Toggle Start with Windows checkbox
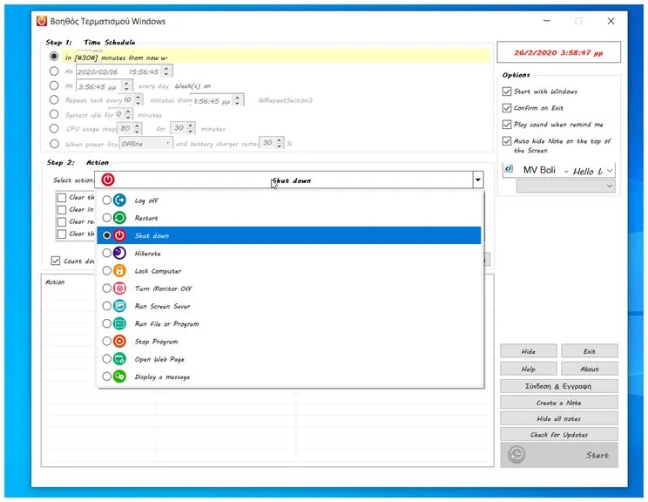 (507, 92)
